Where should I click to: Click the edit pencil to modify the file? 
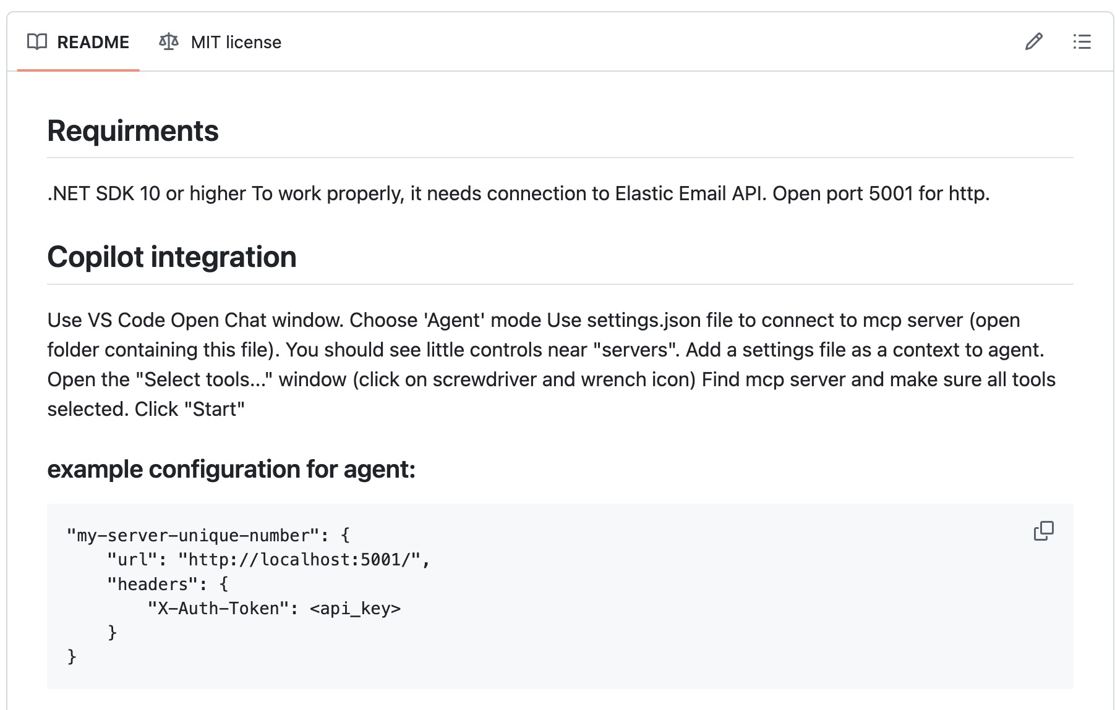(1034, 42)
